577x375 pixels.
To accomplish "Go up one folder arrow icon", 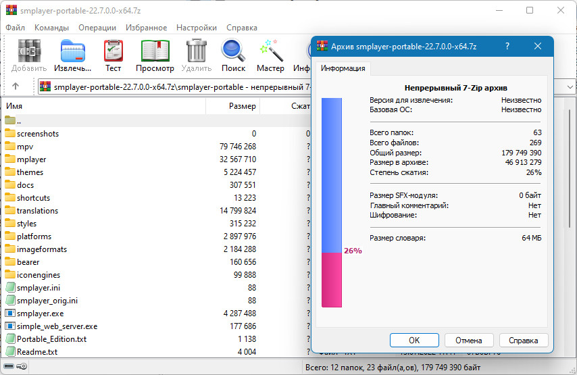I will click(x=15, y=86).
